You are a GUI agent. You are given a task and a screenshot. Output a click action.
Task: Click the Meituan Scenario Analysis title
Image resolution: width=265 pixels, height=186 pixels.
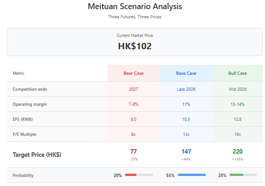click(135, 6)
